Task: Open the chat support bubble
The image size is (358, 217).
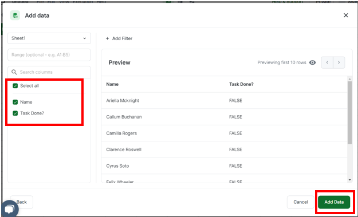Action: tap(9, 208)
